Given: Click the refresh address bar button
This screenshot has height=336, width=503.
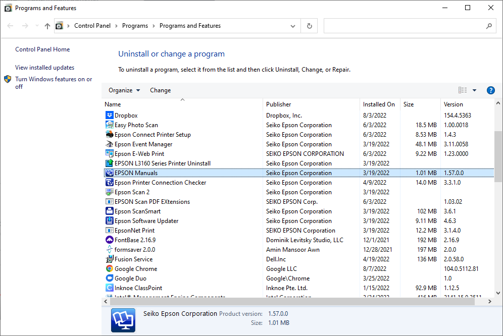Looking at the screenshot, I should pos(309,26).
